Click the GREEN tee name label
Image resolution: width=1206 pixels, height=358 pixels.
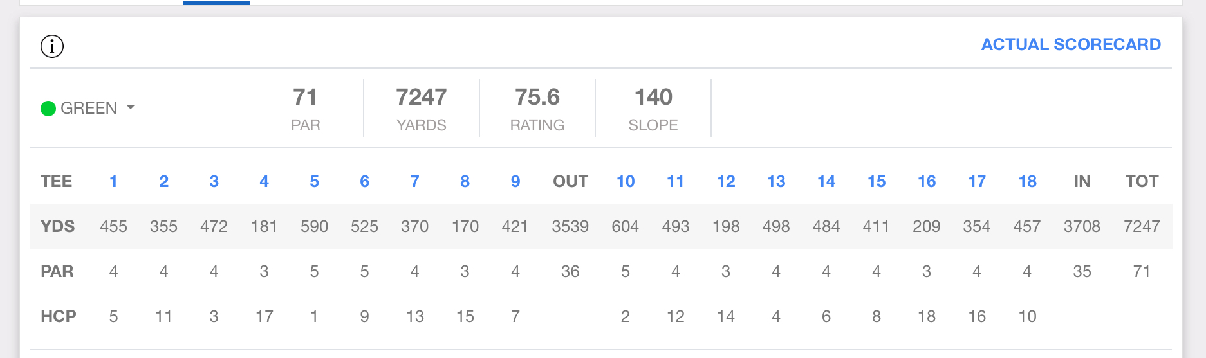click(89, 108)
